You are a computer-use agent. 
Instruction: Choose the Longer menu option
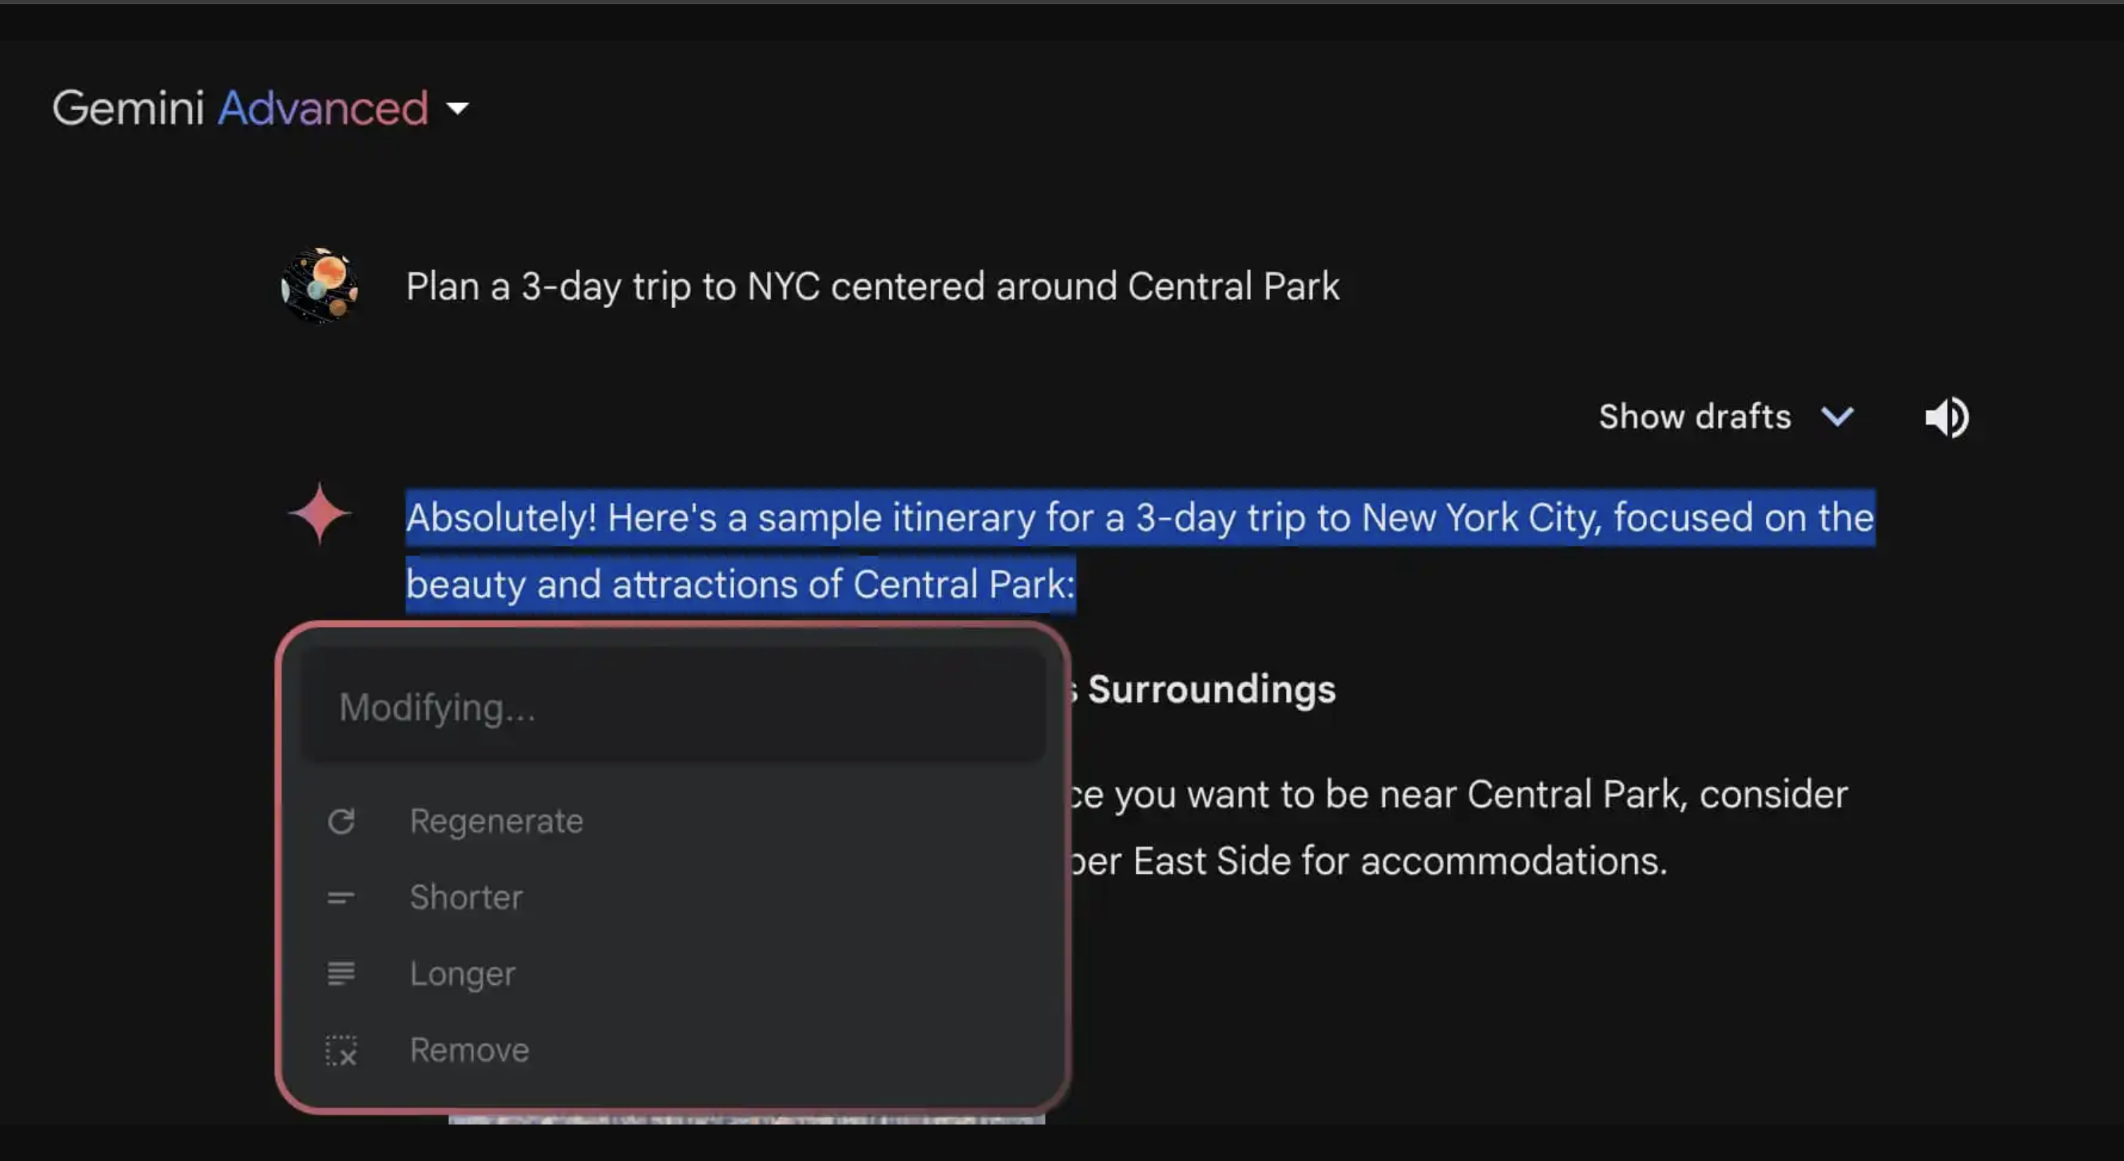[x=463, y=973]
